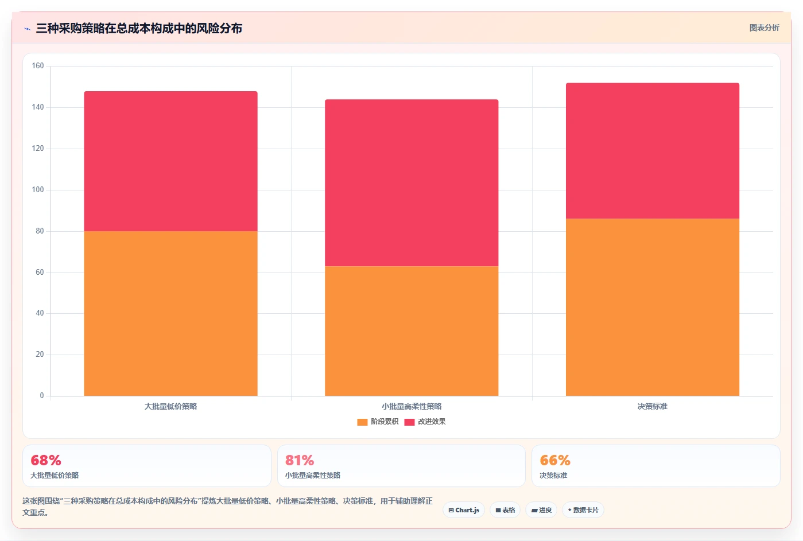The height and width of the screenshot is (541, 803).
Task: Click the y-axis value 160
Action: tap(38, 66)
